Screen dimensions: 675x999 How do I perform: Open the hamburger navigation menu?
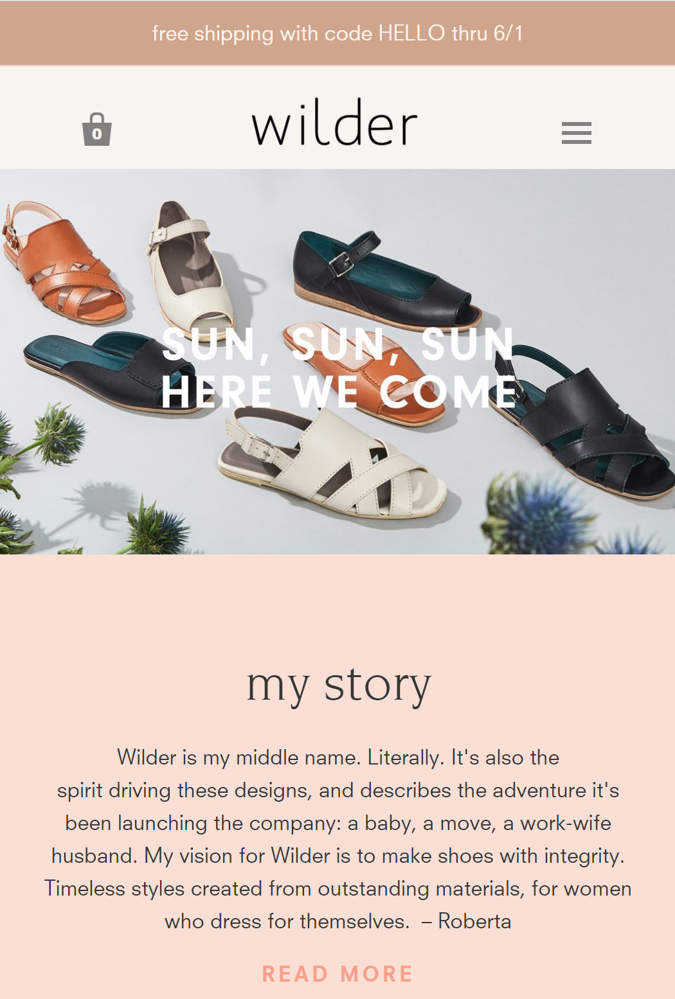(577, 133)
